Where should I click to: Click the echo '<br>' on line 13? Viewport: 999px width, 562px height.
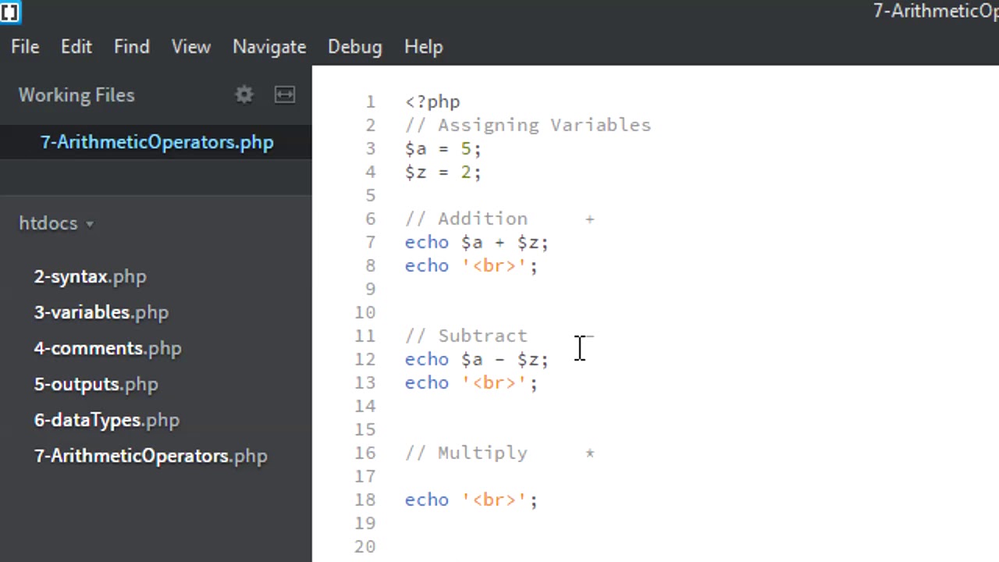coord(471,382)
